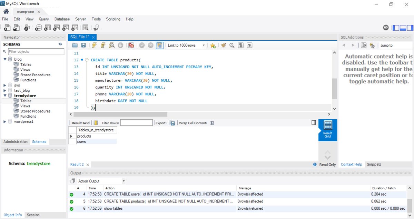Close the Result 2 tab
The height and width of the screenshot is (219, 414).
pos(88,165)
